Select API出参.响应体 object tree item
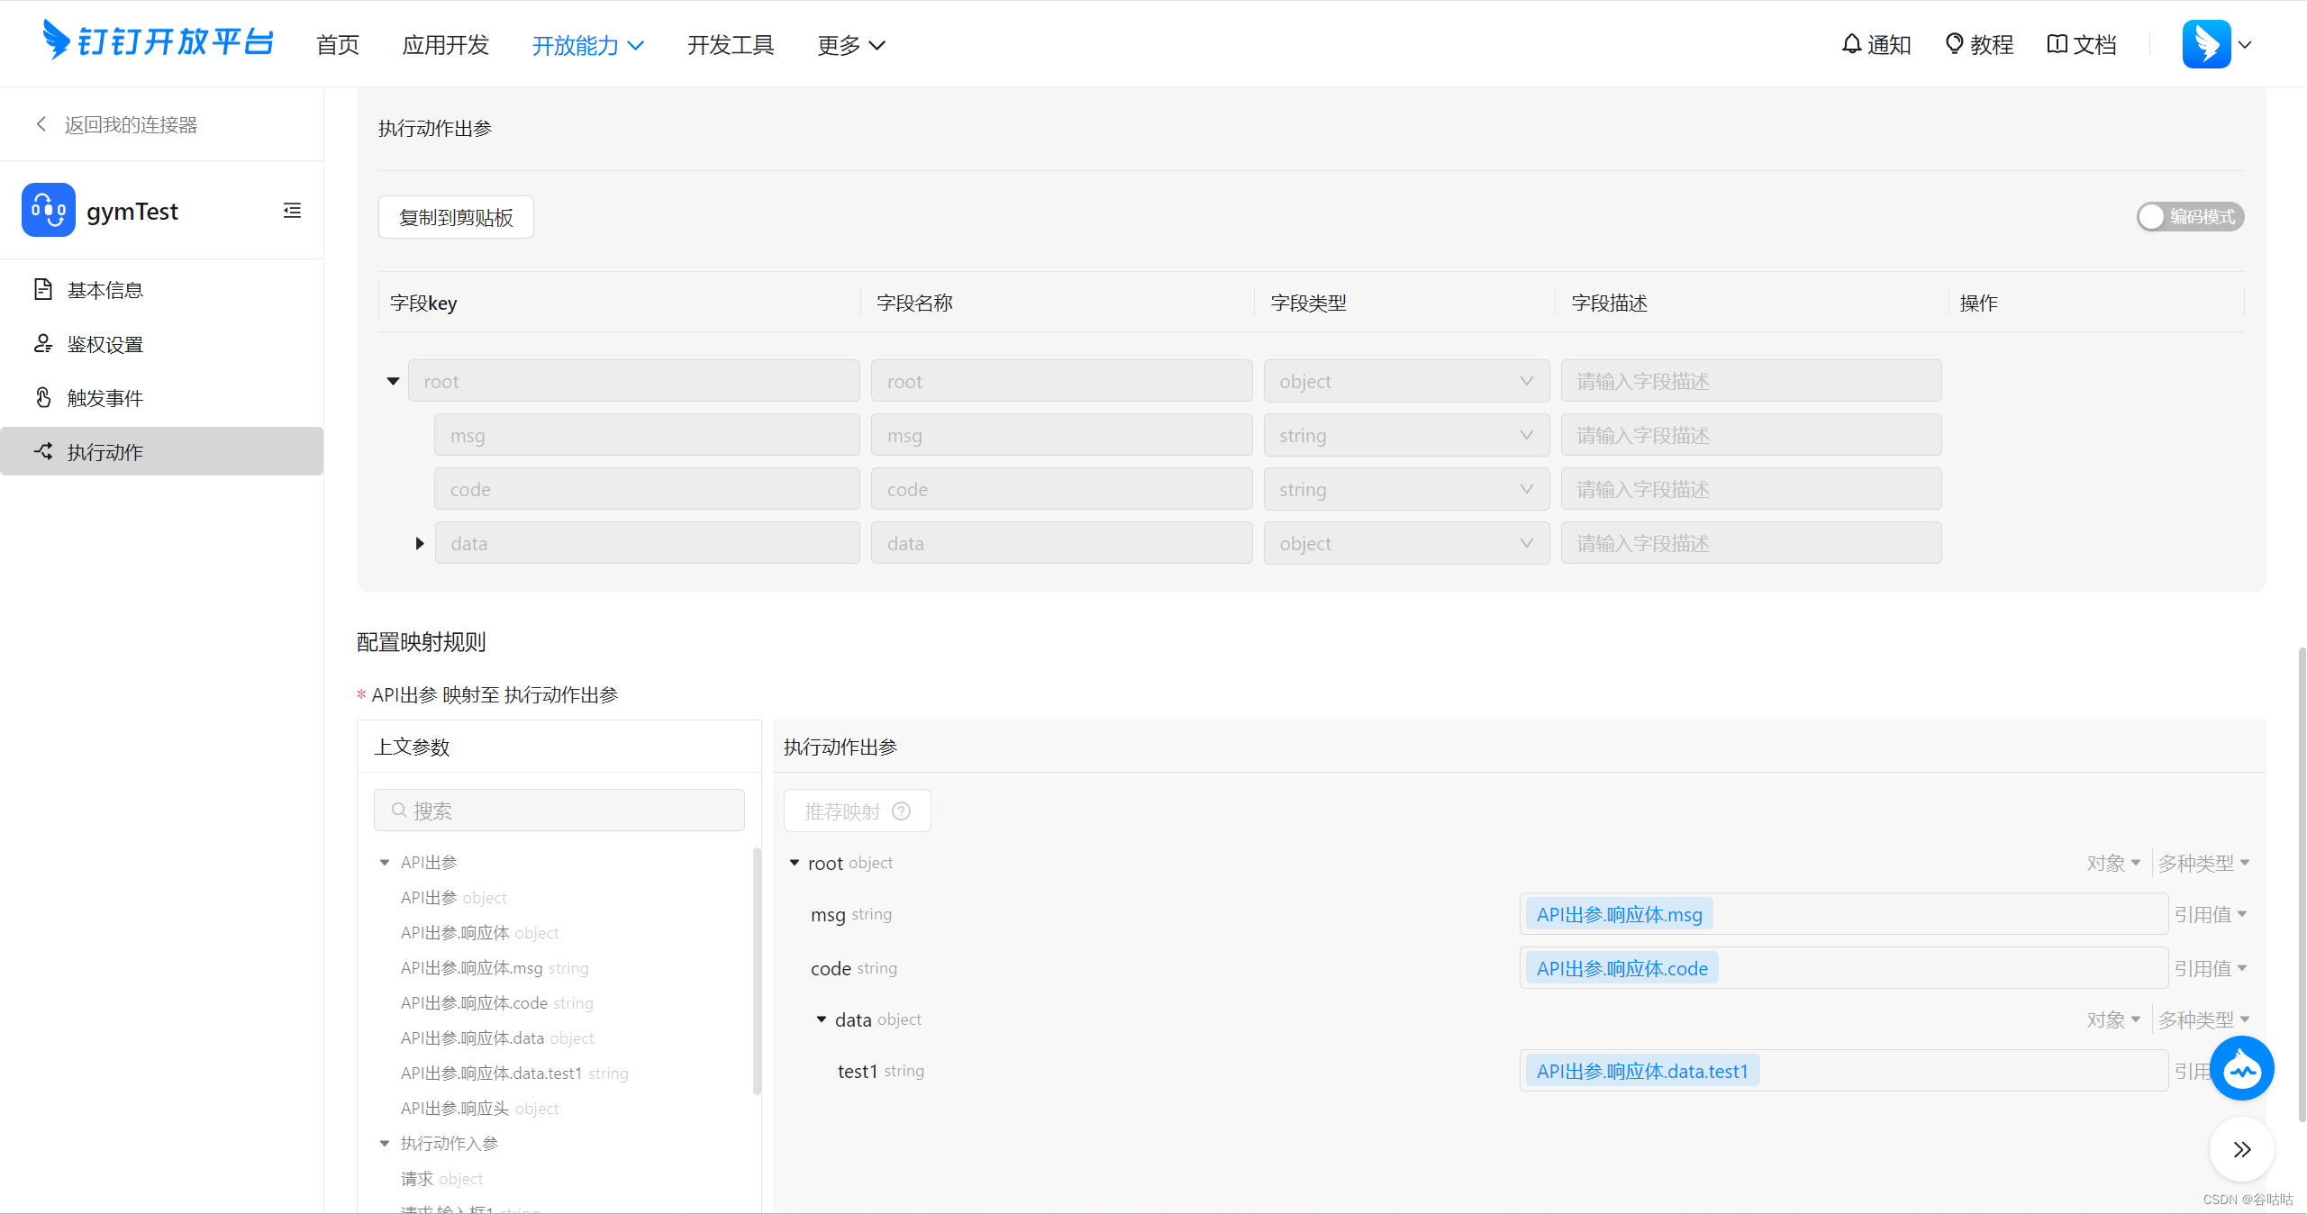This screenshot has width=2307, height=1214. point(479,933)
